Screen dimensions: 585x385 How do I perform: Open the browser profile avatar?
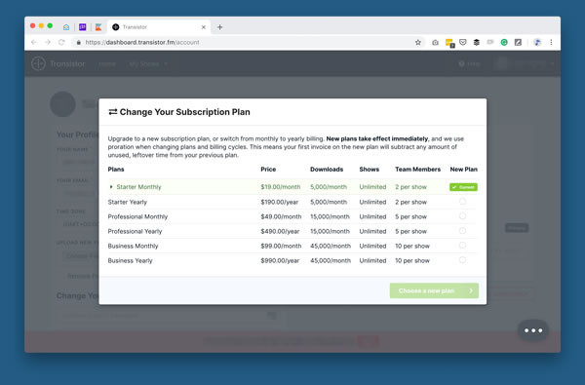(537, 43)
